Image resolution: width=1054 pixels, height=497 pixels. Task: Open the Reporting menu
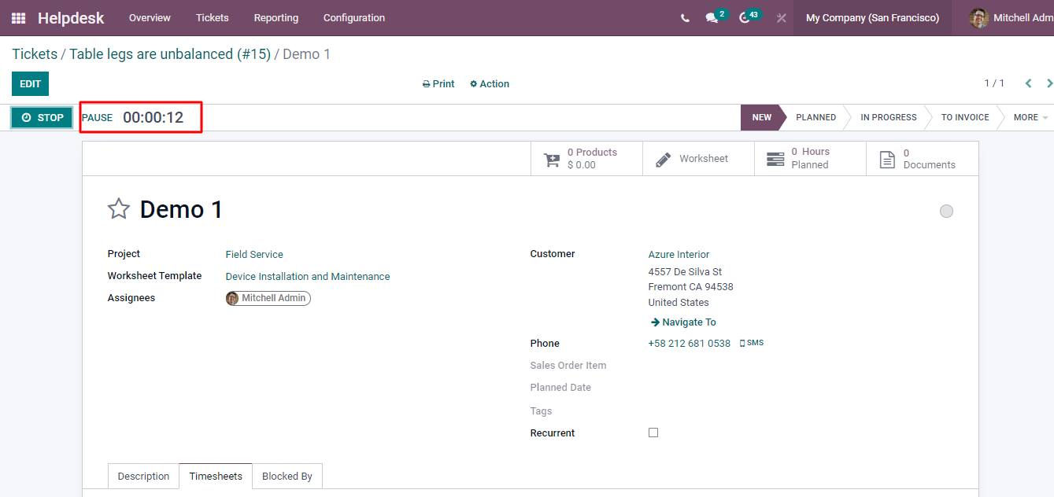point(276,18)
